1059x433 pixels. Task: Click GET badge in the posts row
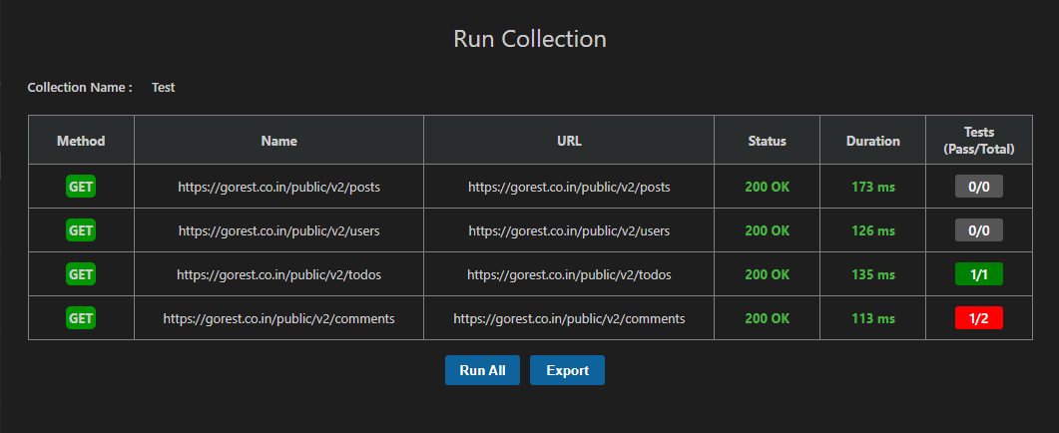tap(81, 187)
